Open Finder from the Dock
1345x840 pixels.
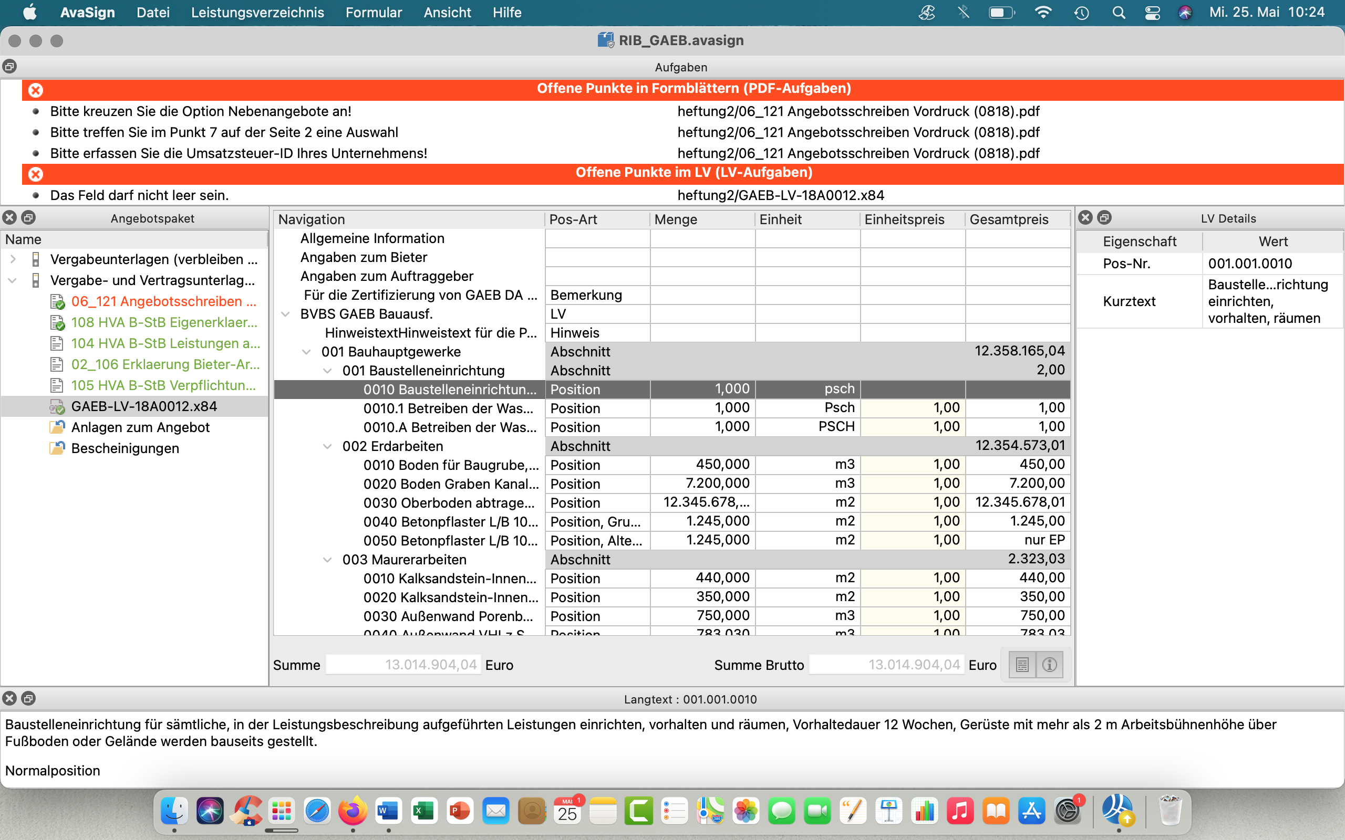coord(174,811)
